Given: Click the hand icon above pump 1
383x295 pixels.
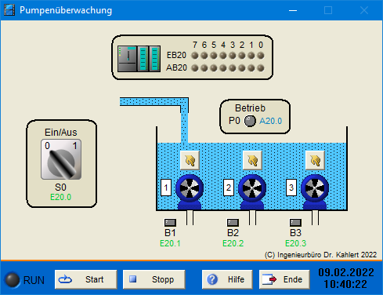Looking at the screenshot, I should point(190,160).
